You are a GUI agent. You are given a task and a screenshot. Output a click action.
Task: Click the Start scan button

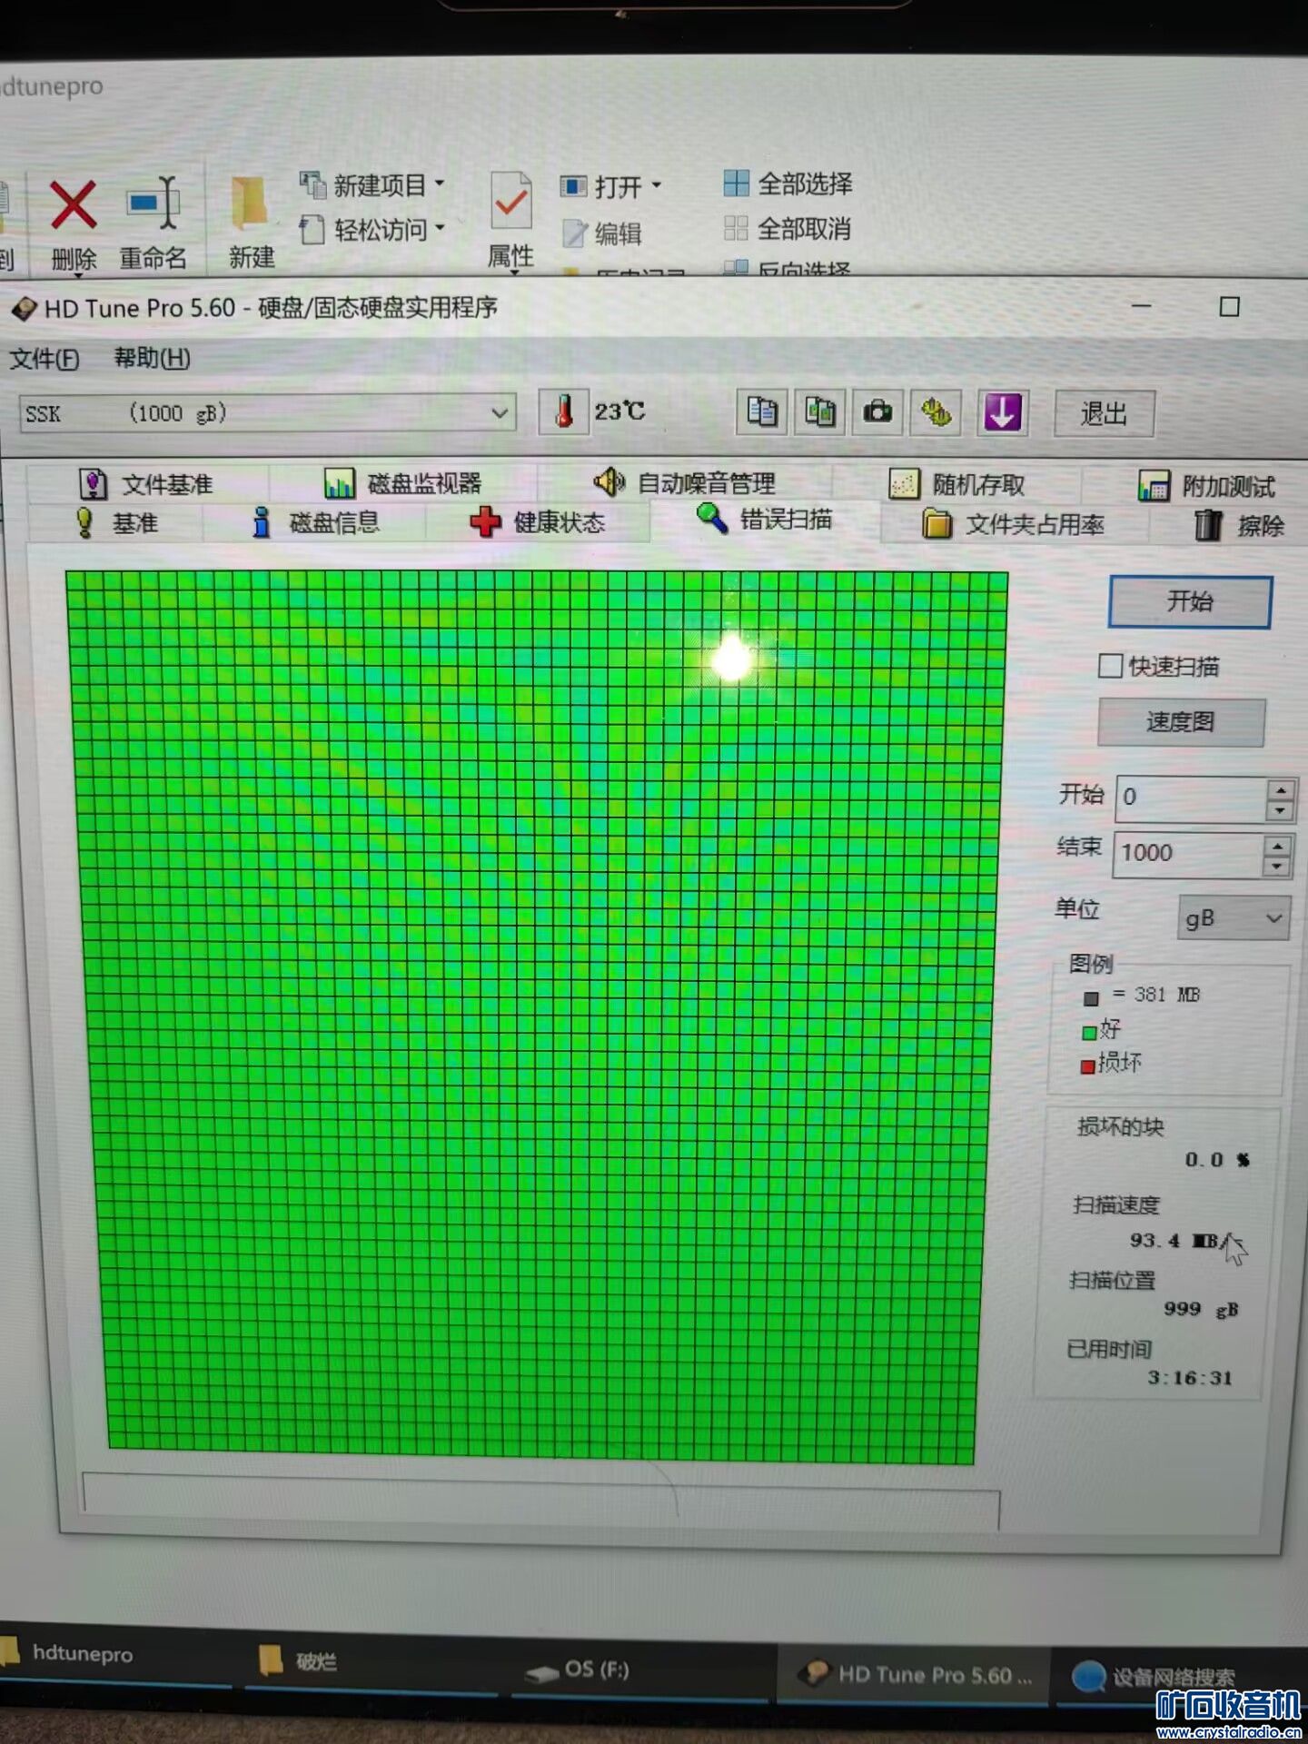(x=1190, y=601)
